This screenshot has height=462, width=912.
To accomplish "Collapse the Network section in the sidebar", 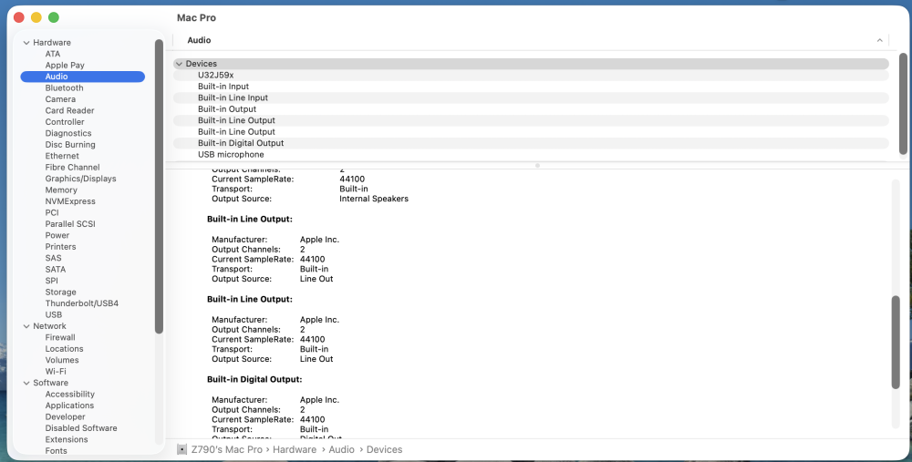I will (26, 326).
